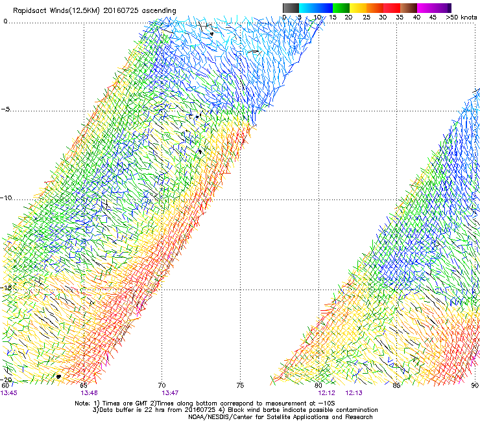This screenshot has height=421, width=480.
Task: Click the magenta 40-45 knots legend swatch
Action: click(x=426, y=8)
